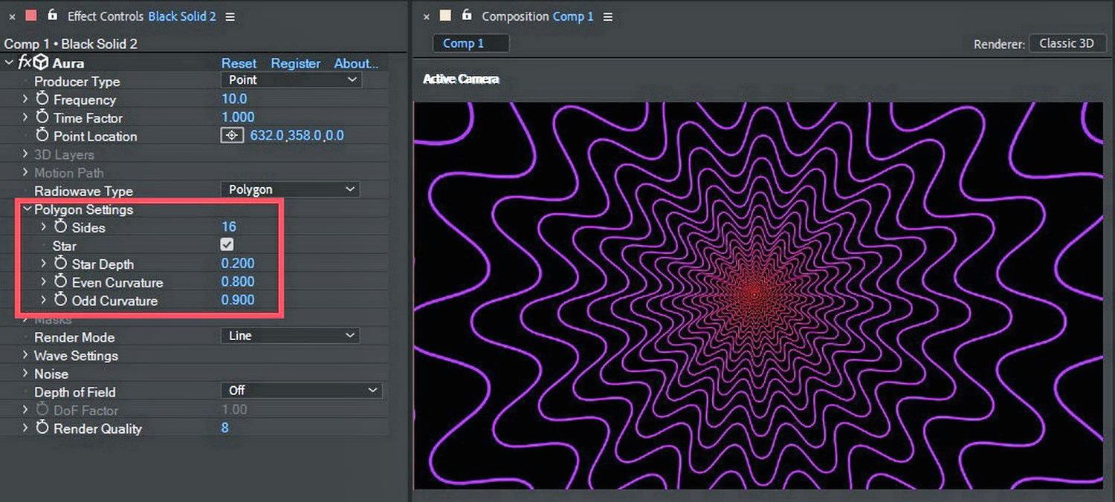Toggle the Aura fx effect switch

coord(25,63)
